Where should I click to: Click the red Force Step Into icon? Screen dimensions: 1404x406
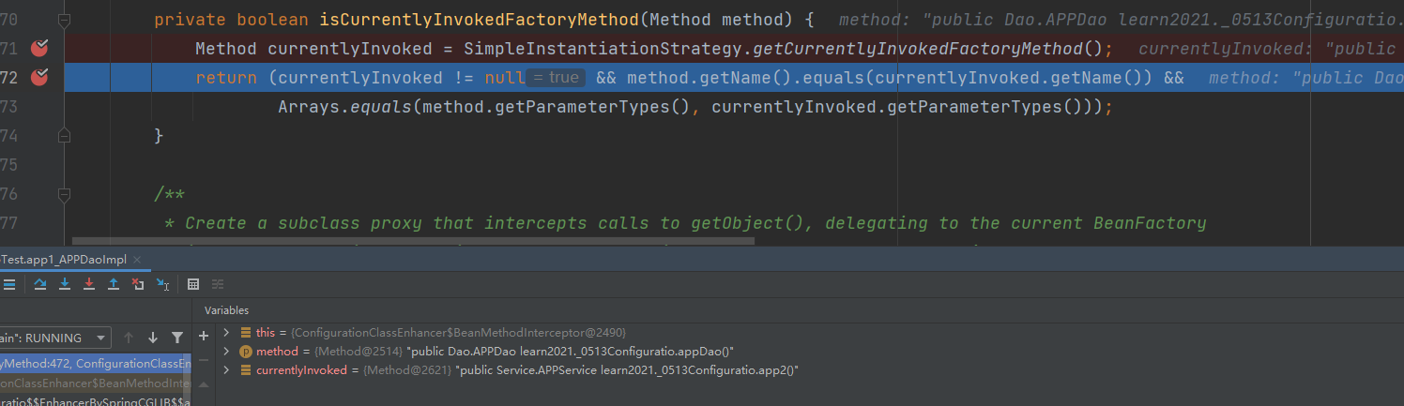tap(89, 284)
